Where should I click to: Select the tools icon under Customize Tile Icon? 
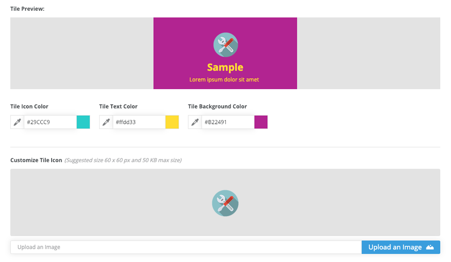(225, 203)
